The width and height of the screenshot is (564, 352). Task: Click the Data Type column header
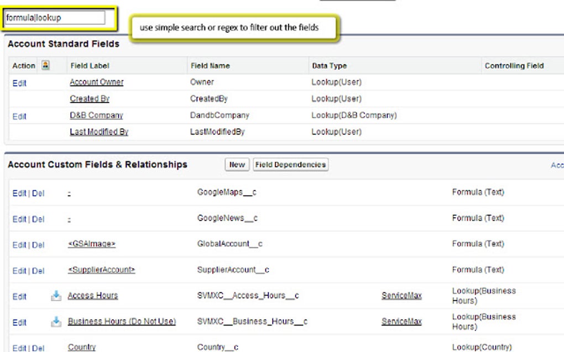point(330,66)
